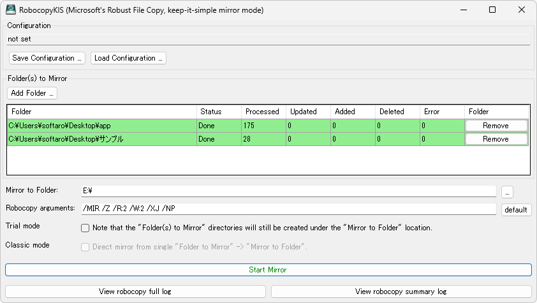Click the Mirror to Folder path field
This screenshot has height=303, width=537.
pyautogui.click(x=287, y=191)
